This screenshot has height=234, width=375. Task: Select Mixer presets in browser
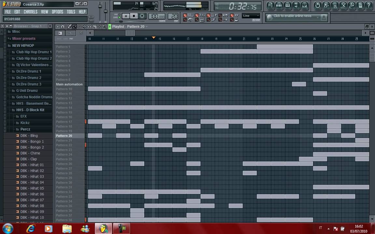pyautogui.click(x=24, y=38)
